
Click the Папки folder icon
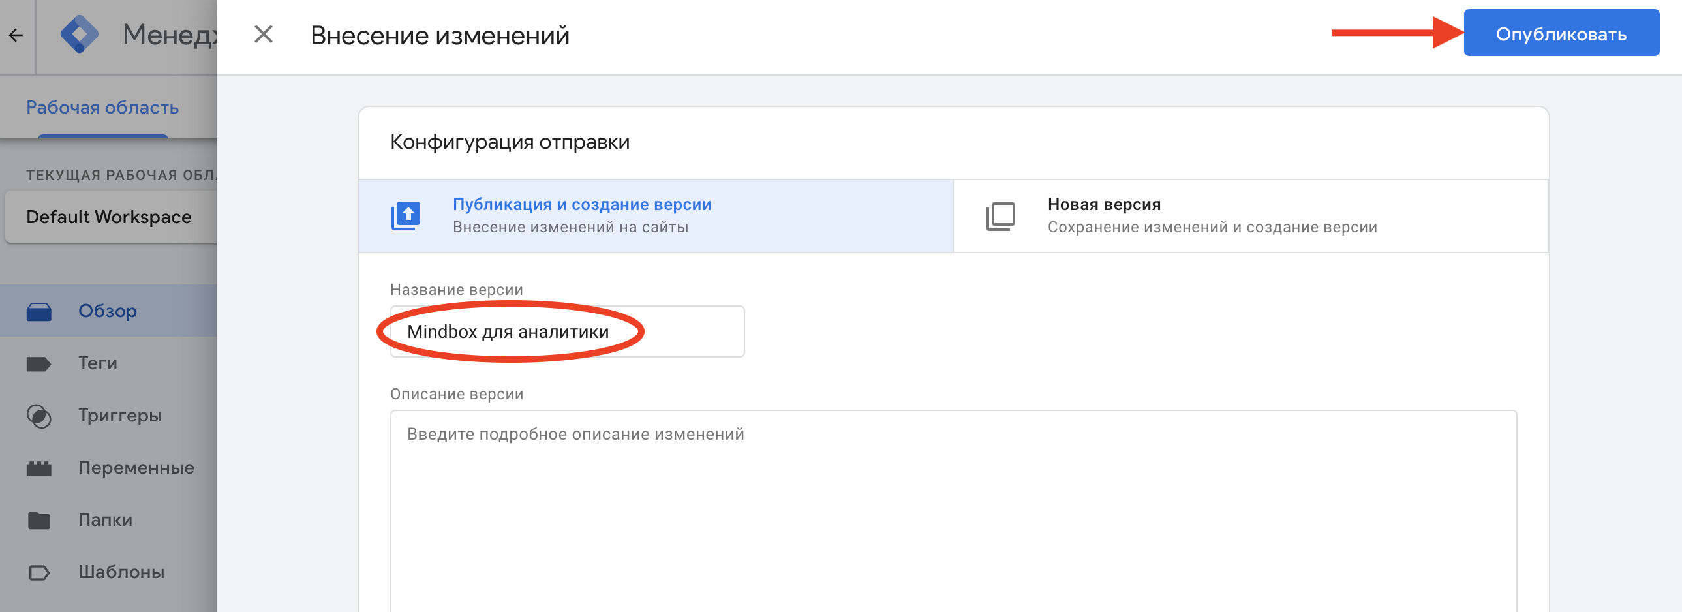click(x=39, y=521)
